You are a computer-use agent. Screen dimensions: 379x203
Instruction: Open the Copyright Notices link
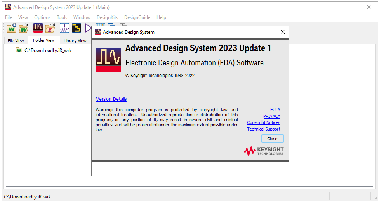click(263, 122)
